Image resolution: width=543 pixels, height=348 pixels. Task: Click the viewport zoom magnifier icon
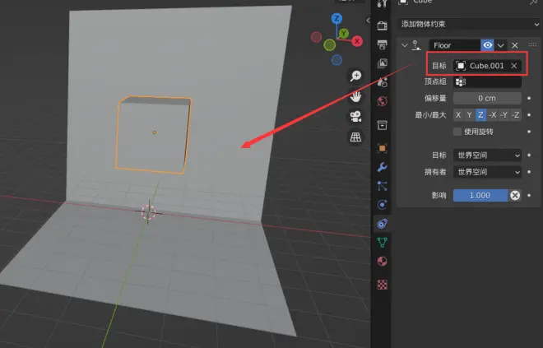click(355, 76)
